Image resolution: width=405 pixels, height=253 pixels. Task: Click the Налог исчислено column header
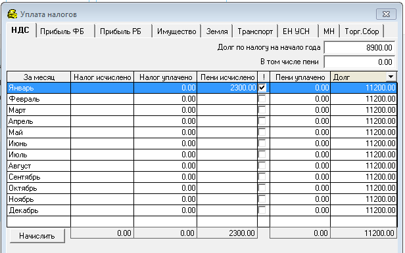(x=103, y=77)
